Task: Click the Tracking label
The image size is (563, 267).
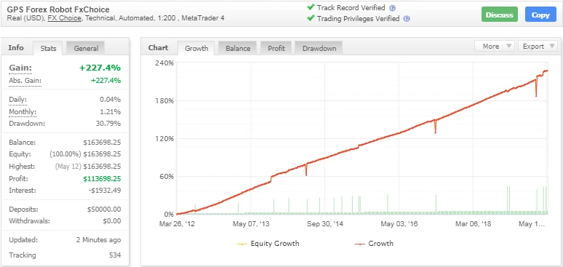Action: point(23,255)
